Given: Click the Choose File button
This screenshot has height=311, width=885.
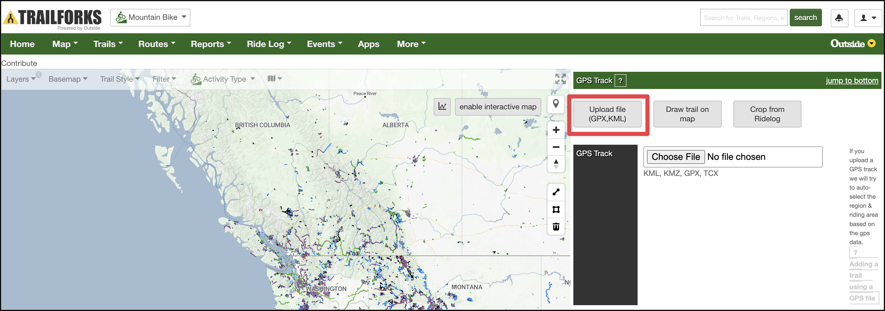Looking at the screenshot, I should click(x=675, y=157).
